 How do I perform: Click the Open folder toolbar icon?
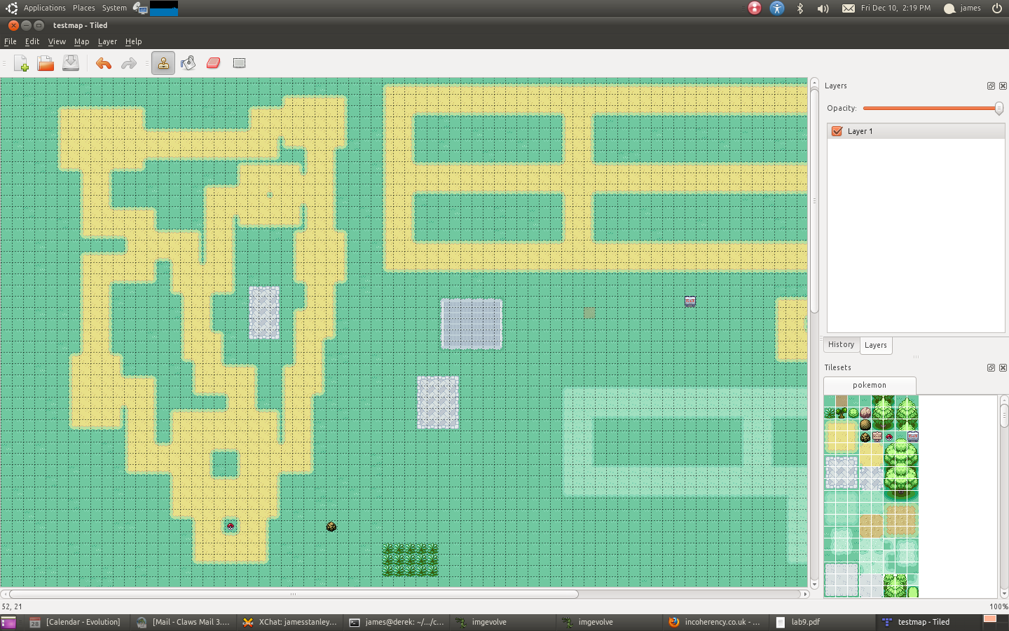(x=46, y=63)
